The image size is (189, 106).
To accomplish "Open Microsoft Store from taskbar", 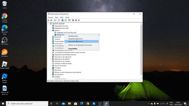I will tap(76, 103).
